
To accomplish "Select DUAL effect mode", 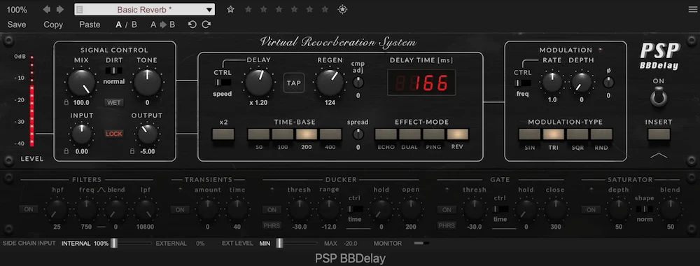I will [409, 134].
